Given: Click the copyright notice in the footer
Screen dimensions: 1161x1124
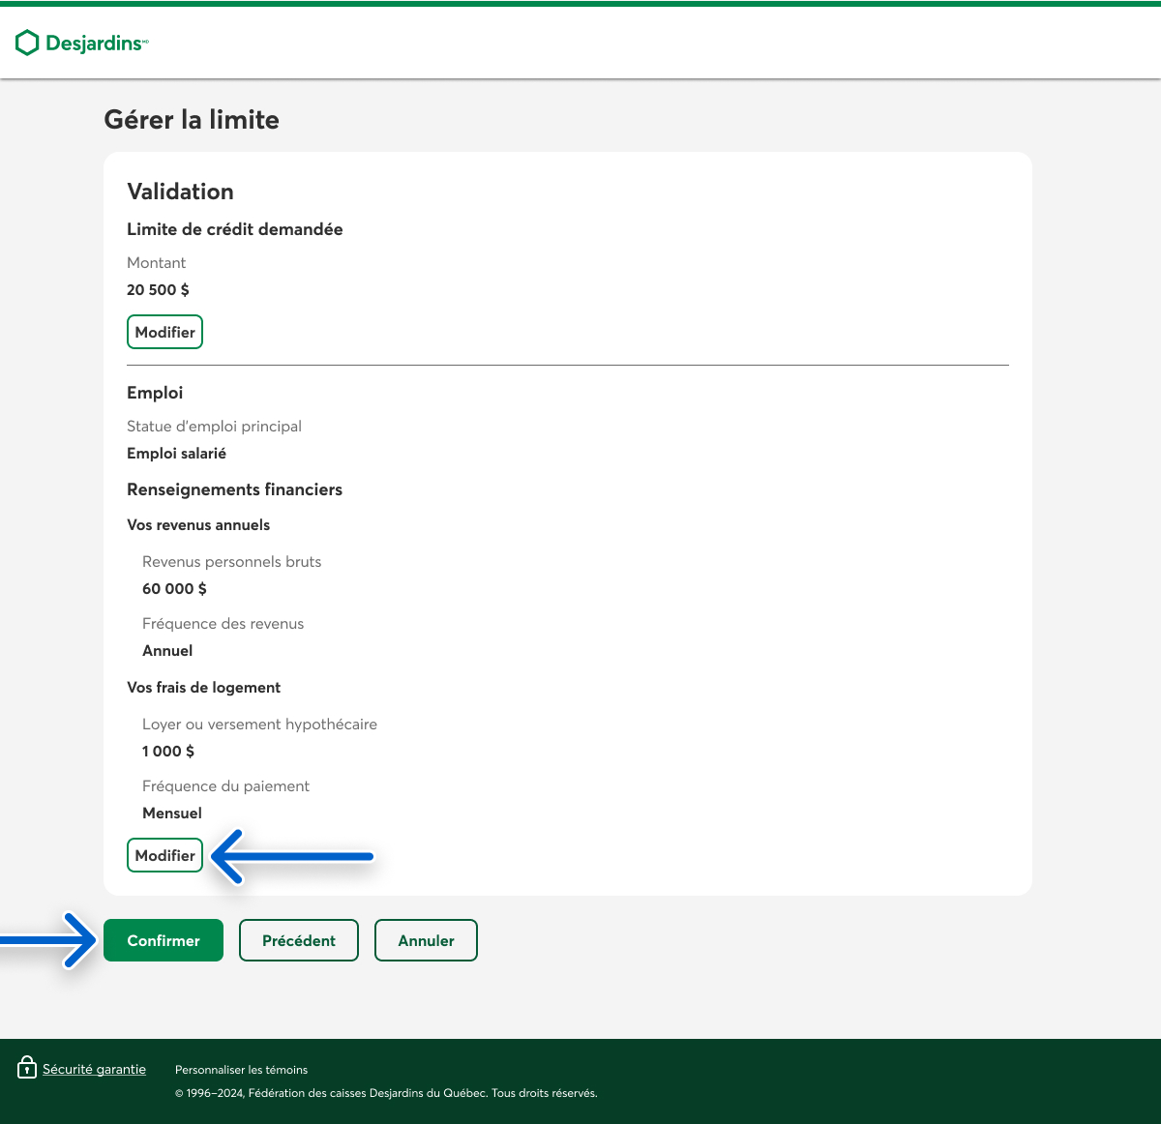Looking at the screenshot, I should [x=386, y=1093].
